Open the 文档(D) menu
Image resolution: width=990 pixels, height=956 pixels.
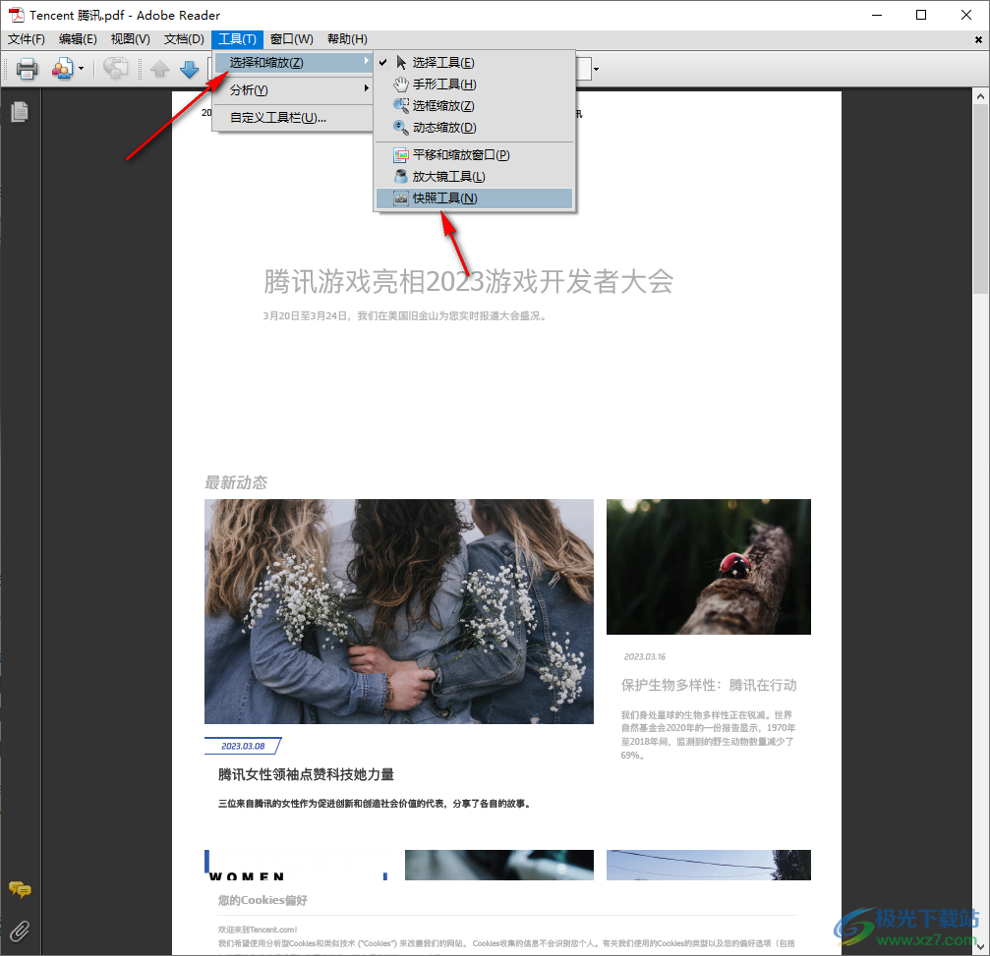coord(185,39)
